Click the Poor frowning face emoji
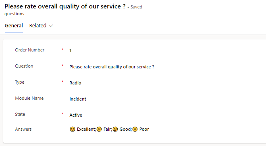This screenshot has height=146, width=266. coord(135,129)
